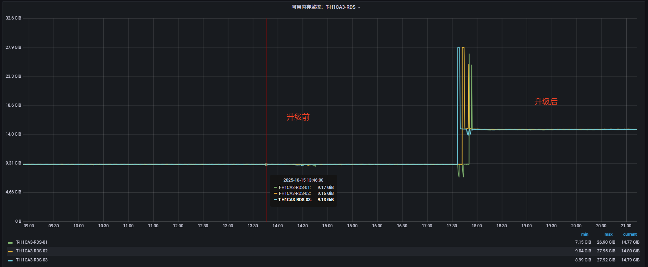
Task: Toggle T-H1CA3-RDS-02 series in legend
Action: click(32, 251)
